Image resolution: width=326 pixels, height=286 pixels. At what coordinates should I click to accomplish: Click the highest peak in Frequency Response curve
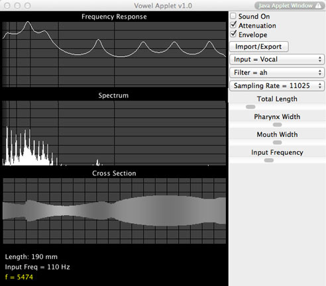28,22
